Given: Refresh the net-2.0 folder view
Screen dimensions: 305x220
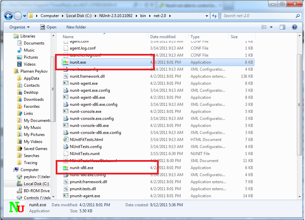Looking at the screenshot, I should pyautogui.click(x=214, y=16).
